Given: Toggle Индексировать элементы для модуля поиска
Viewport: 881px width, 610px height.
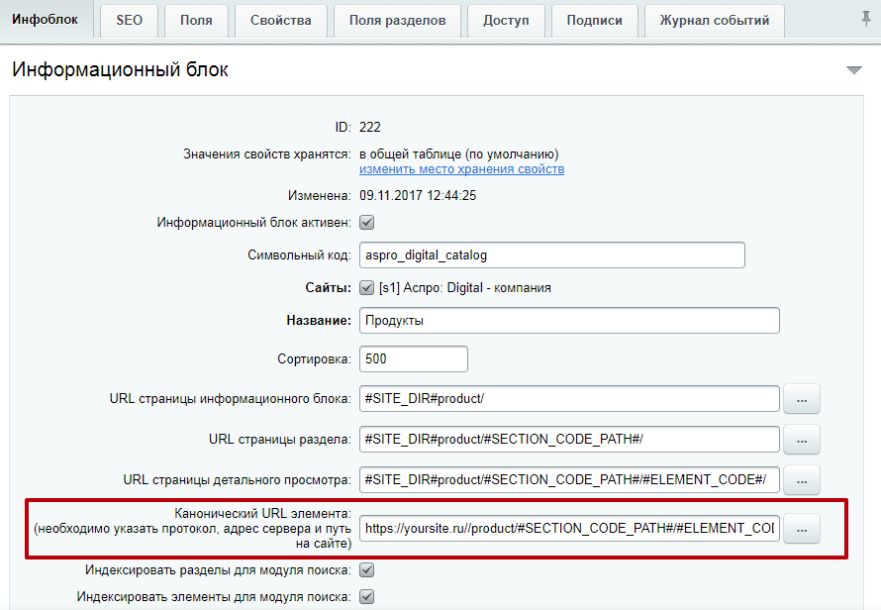Looking at the screenshot, I should click(366, 597).
